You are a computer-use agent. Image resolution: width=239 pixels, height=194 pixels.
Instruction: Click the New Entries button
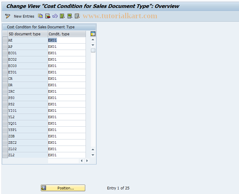click(x=24, y=16)
